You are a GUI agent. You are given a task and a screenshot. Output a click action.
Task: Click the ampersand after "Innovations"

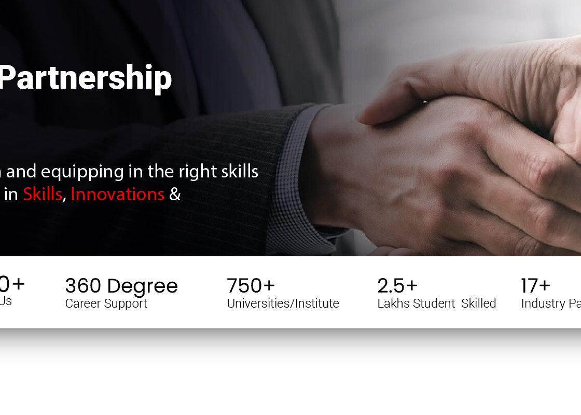click(175, 195)
